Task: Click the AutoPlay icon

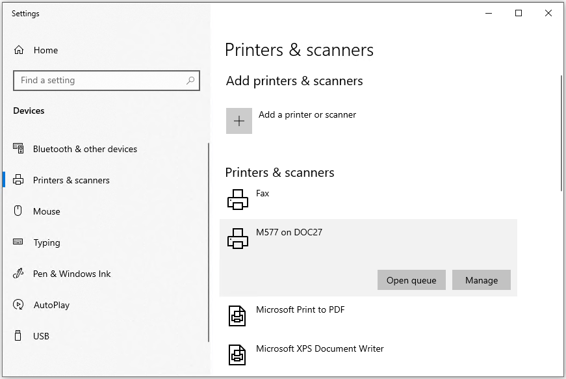Action: (18, 305)
